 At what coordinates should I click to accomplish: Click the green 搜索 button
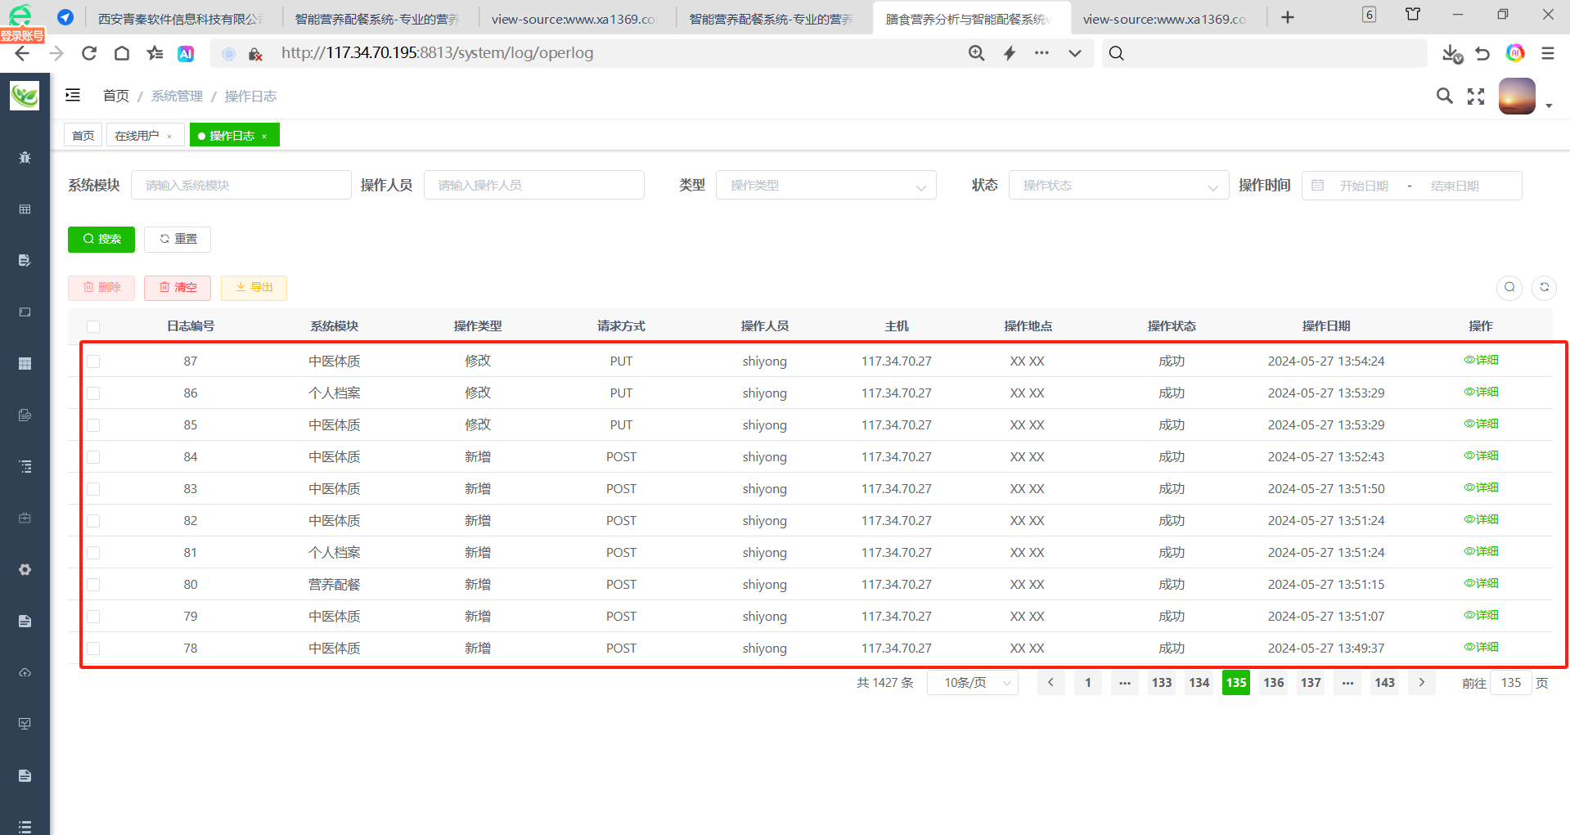point(101,239)
